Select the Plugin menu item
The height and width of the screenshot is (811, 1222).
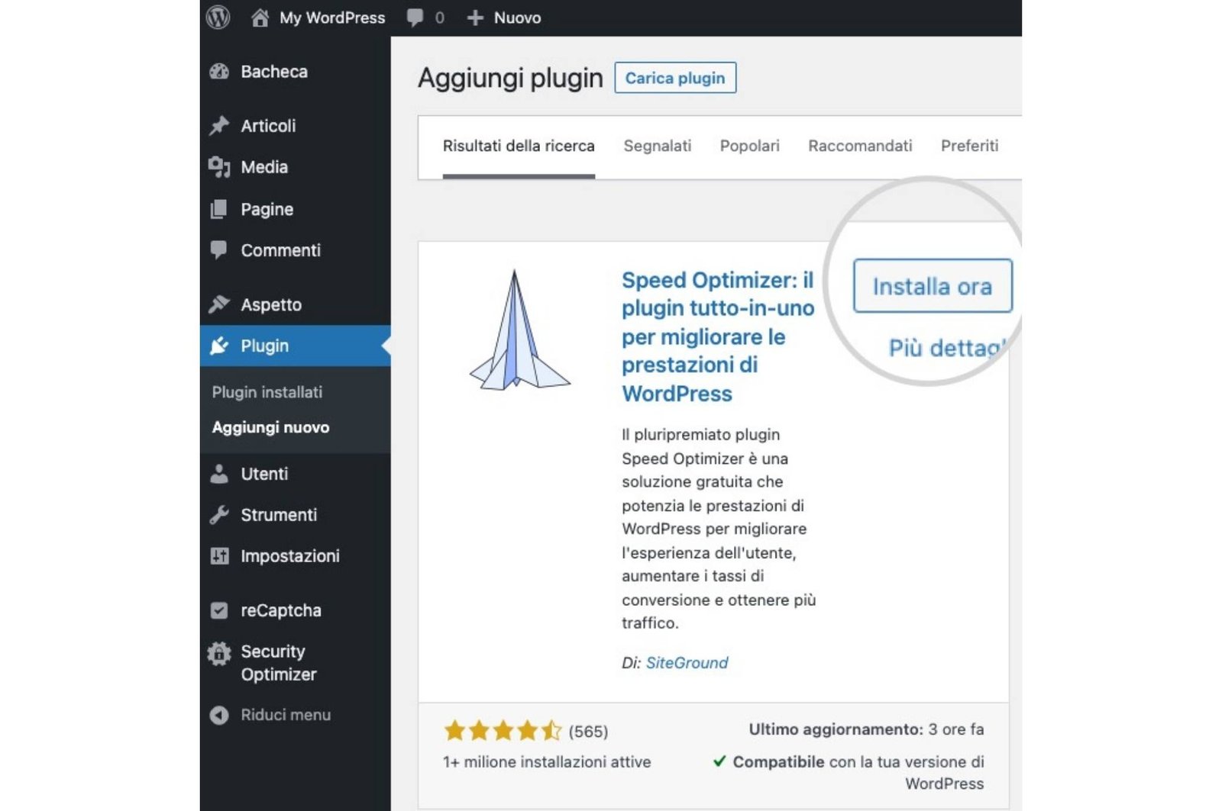point(295,346)
